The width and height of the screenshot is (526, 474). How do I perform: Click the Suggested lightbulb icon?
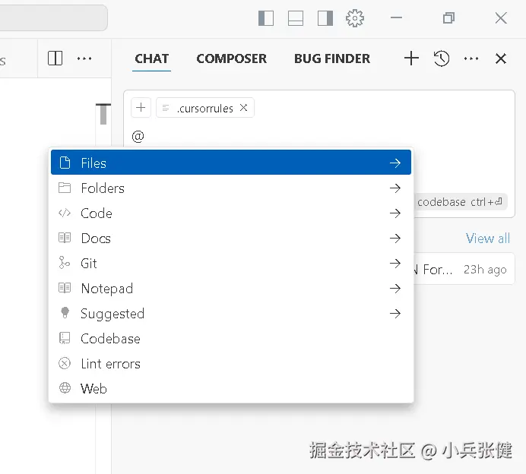(65, 312)
